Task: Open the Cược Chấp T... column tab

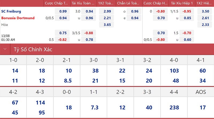Action: pyautogui.click(x=57, y=3)
